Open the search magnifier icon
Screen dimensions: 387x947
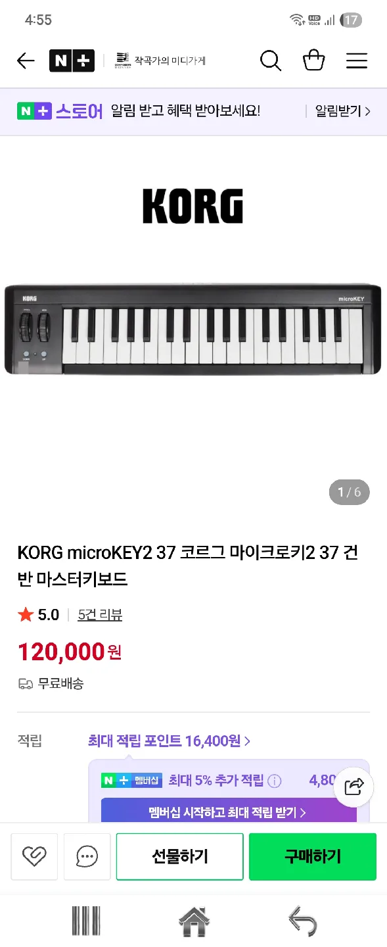coord(271,61)
